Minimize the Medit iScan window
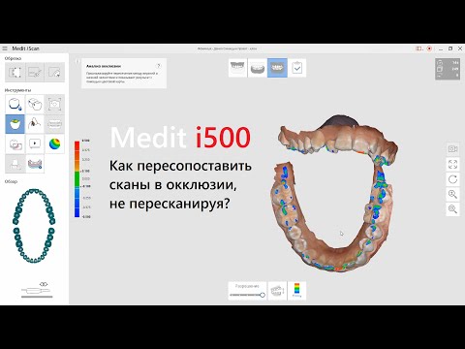The height and width of the screenshot is (349, 465). click(441, 48)
